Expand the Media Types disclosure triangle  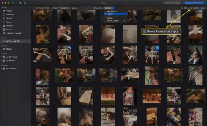click(x=1, y=57)
